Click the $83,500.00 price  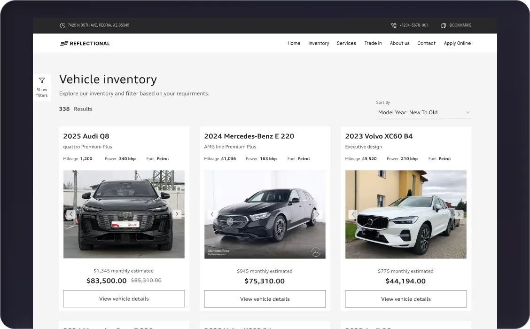[107, 281]
